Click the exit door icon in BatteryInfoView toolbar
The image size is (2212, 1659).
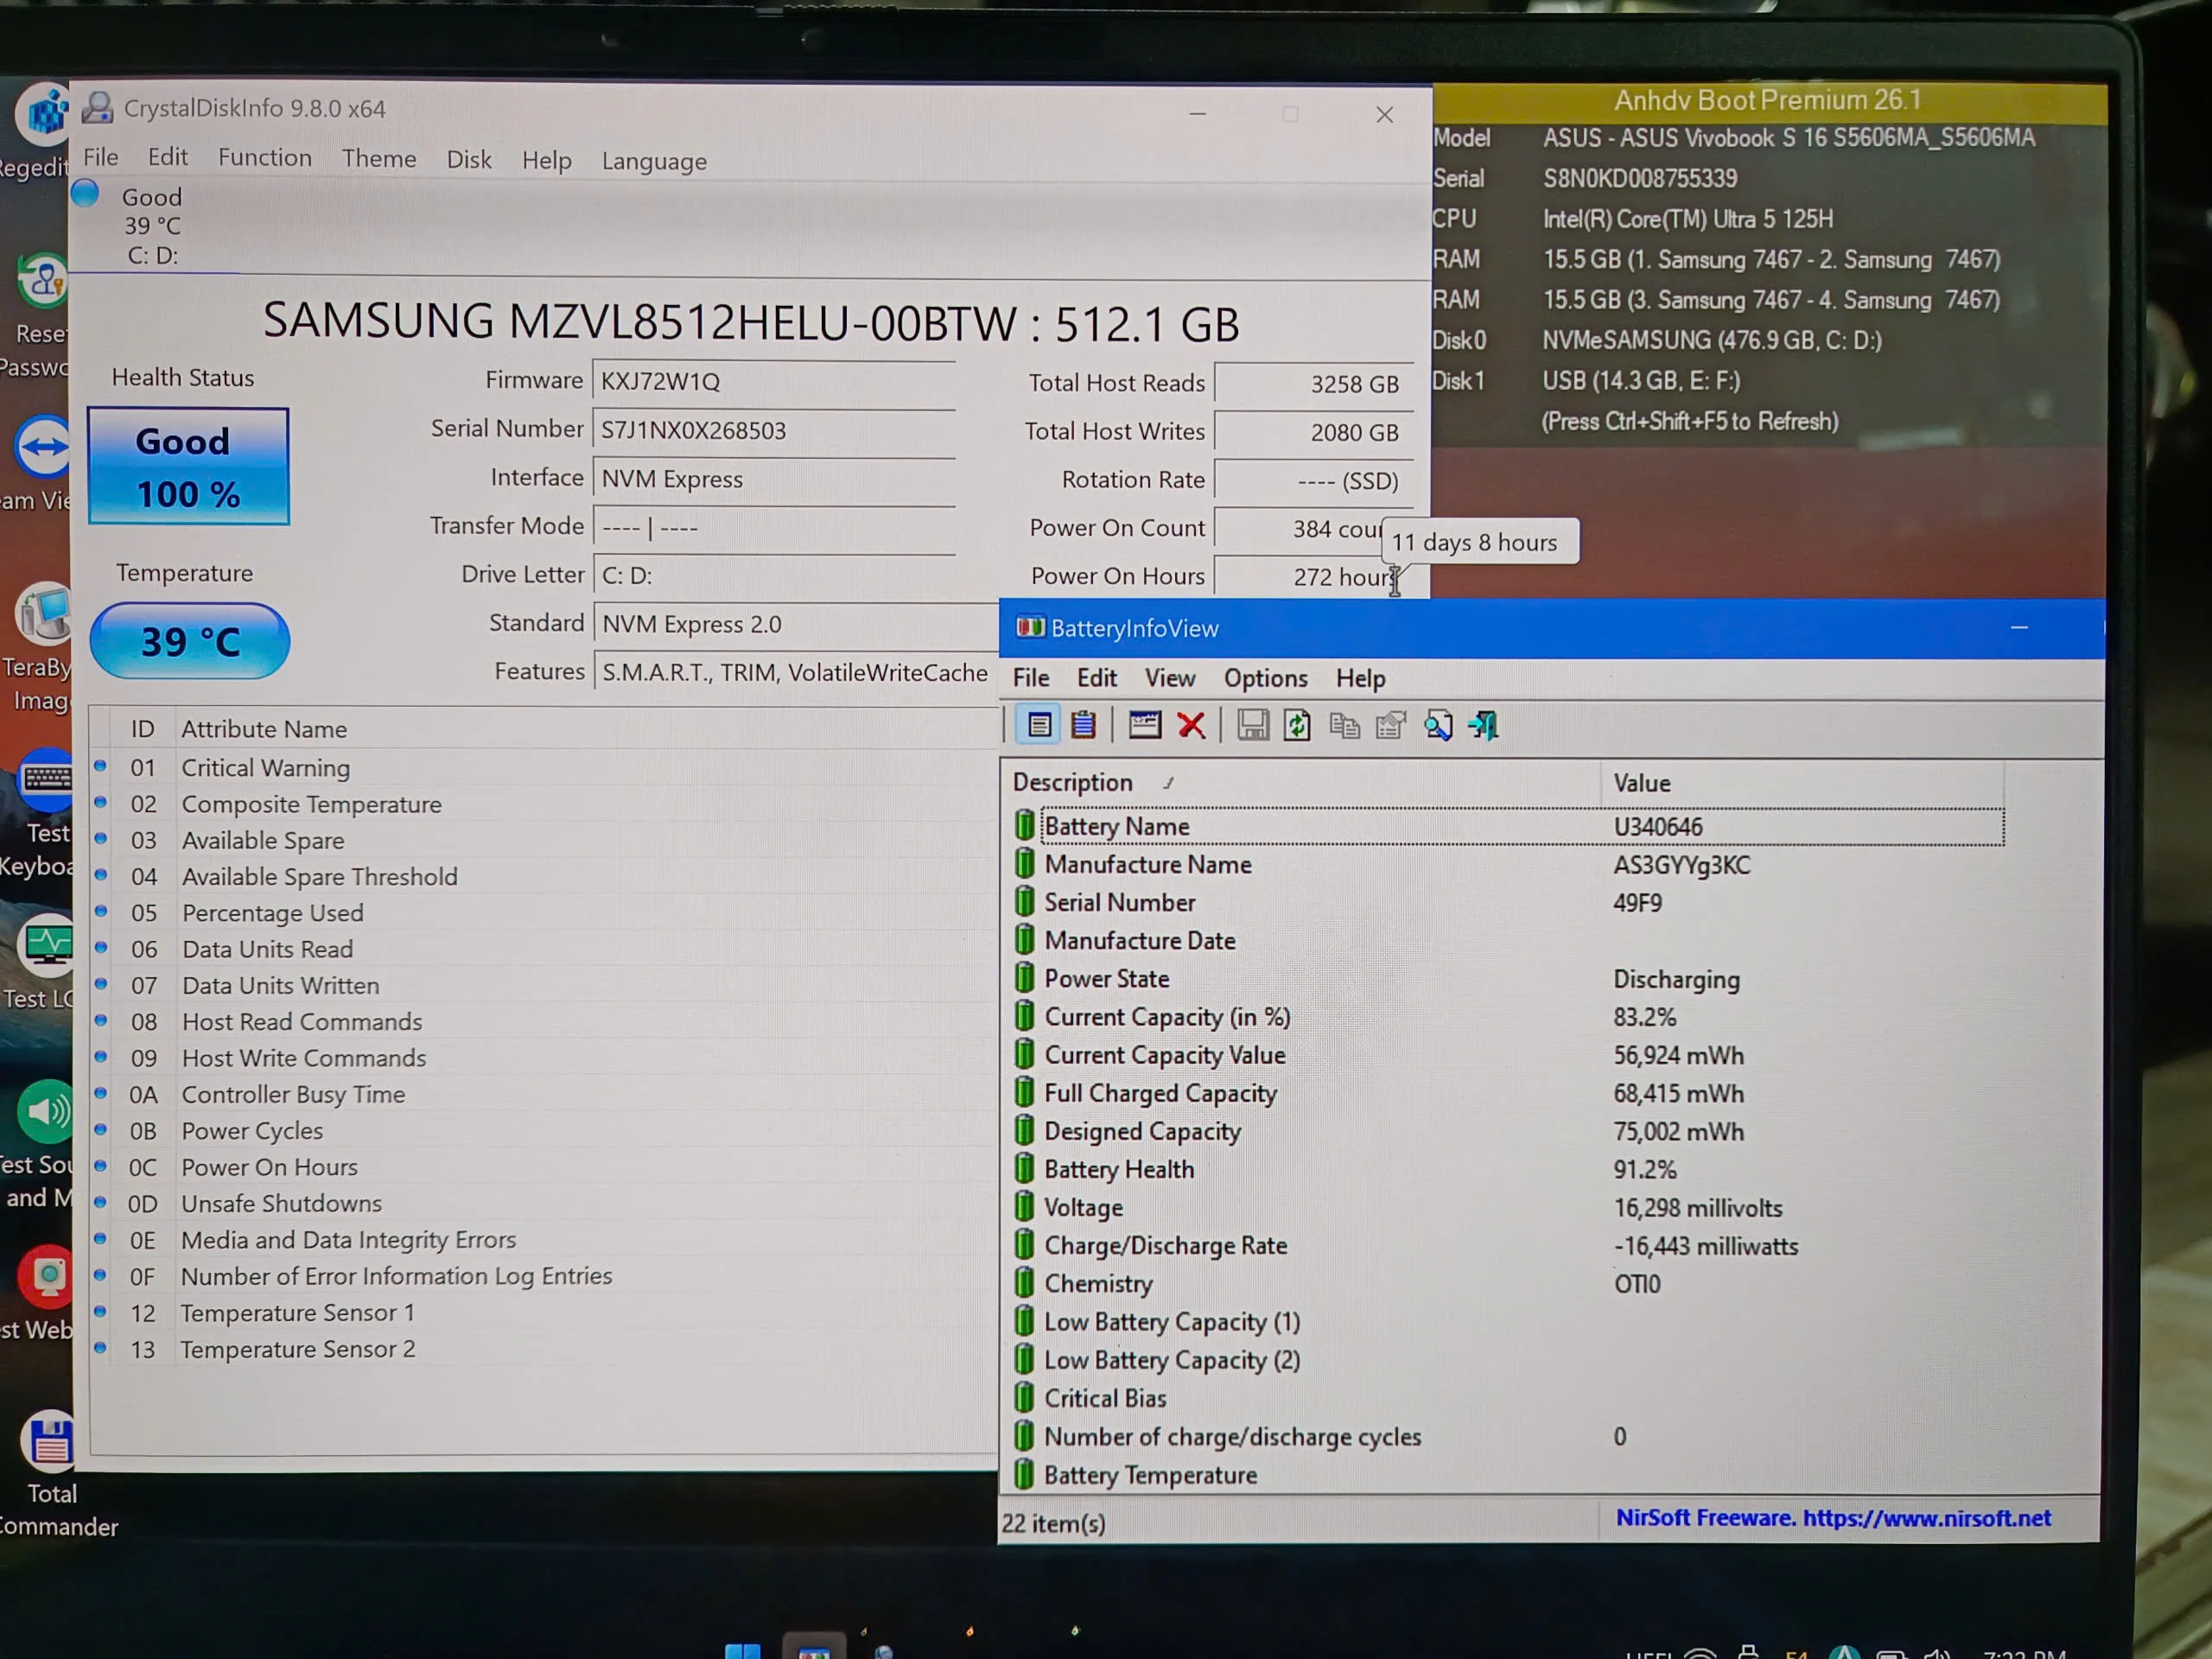[1483, 726]
